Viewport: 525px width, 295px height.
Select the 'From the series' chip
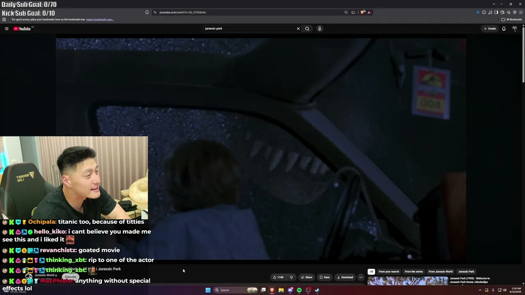[x=414, y=272]
